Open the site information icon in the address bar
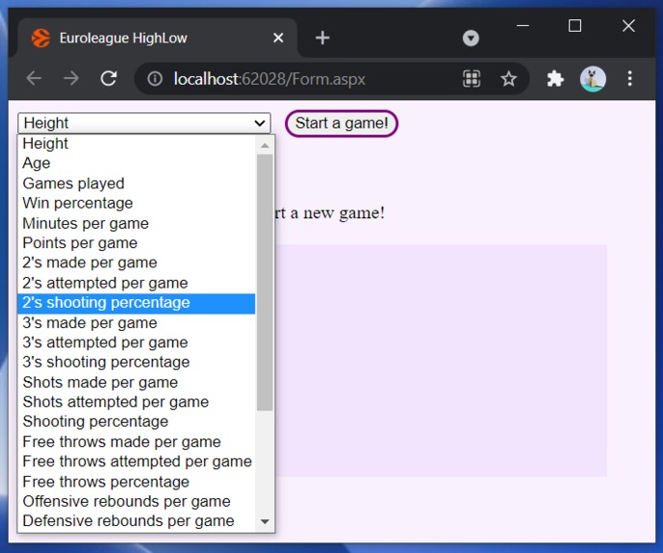Viewport: 663px width, 553px height. point(155,78)
